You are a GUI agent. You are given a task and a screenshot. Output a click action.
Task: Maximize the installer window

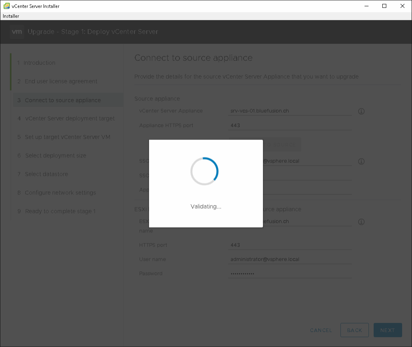coord(384,6)
